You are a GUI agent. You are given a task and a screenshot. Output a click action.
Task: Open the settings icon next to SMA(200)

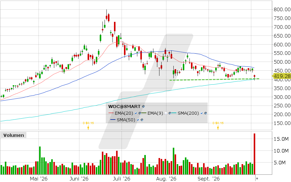(x=205, y=113)
